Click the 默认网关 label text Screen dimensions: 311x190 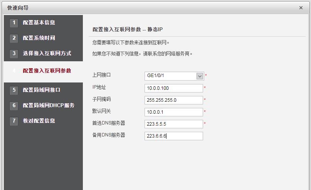[x=101, y=111]
